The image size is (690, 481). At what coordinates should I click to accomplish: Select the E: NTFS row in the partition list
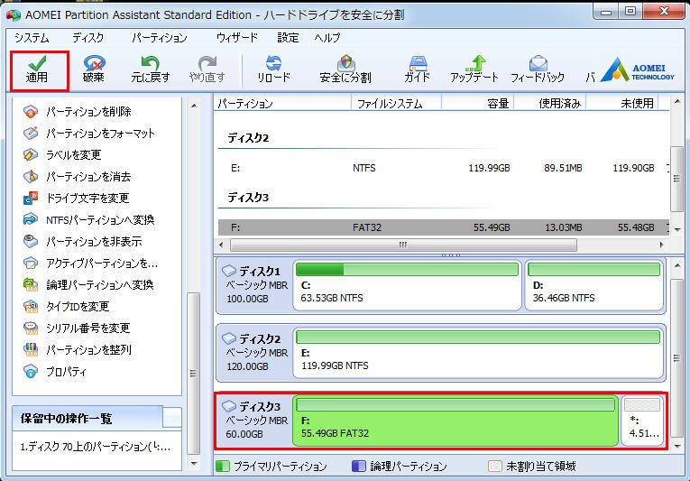pyautogui.click(x=444, y=168)
